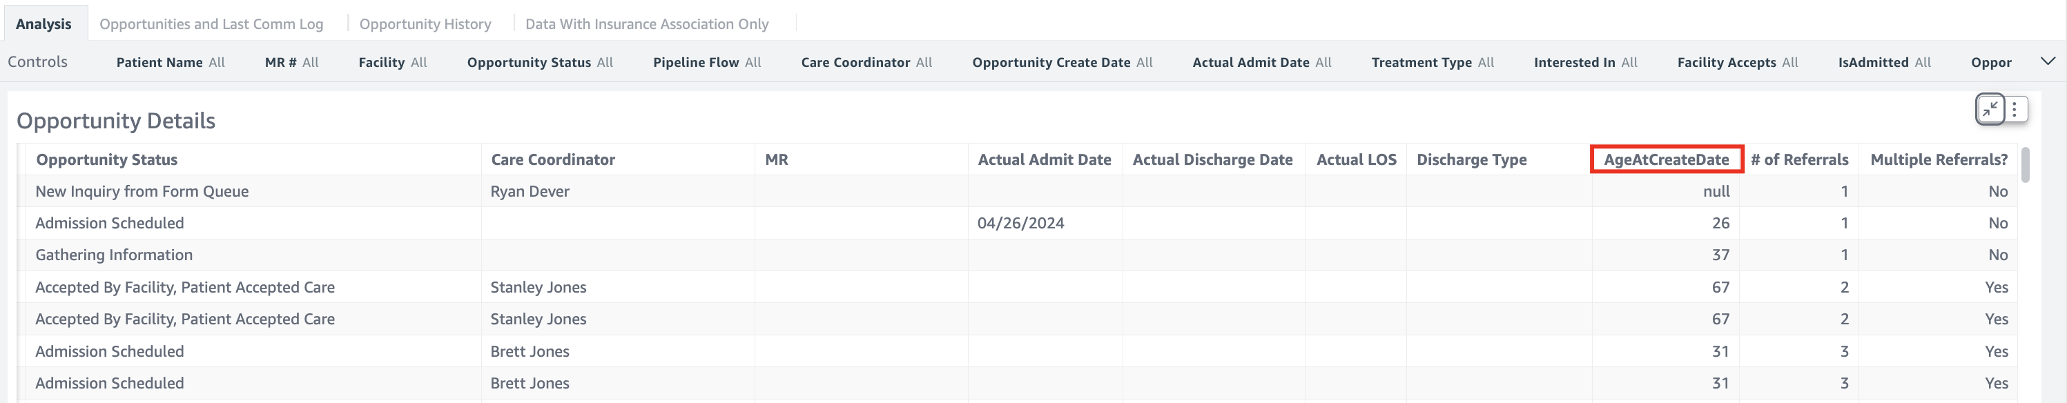Click the table's vertical scrollbar thumb

point(2024,164)
